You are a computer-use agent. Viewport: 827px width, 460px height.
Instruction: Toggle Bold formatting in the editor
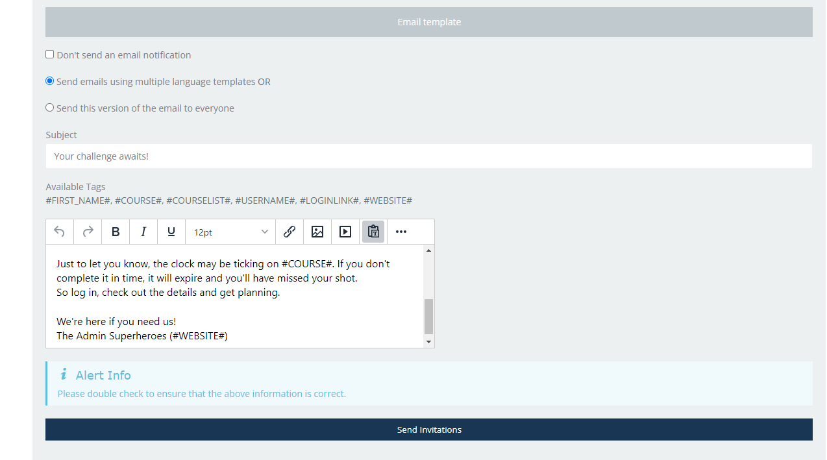116,232
